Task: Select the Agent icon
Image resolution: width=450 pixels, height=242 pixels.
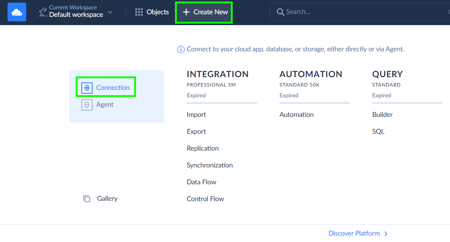Action: [x=87, y=105]
